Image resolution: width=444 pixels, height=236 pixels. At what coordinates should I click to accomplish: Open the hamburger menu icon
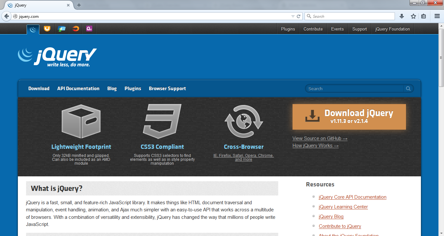point(437,16)
